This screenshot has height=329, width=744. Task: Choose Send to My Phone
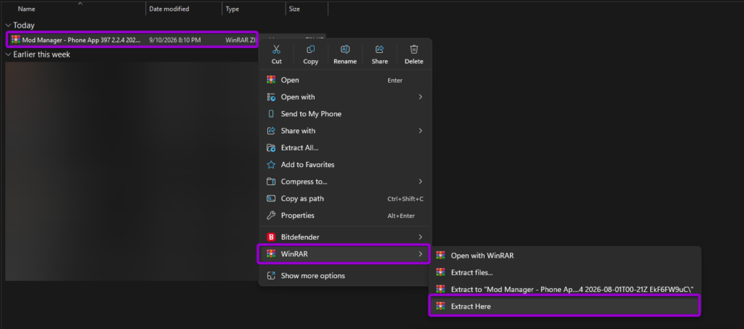(x=345, y=114)
